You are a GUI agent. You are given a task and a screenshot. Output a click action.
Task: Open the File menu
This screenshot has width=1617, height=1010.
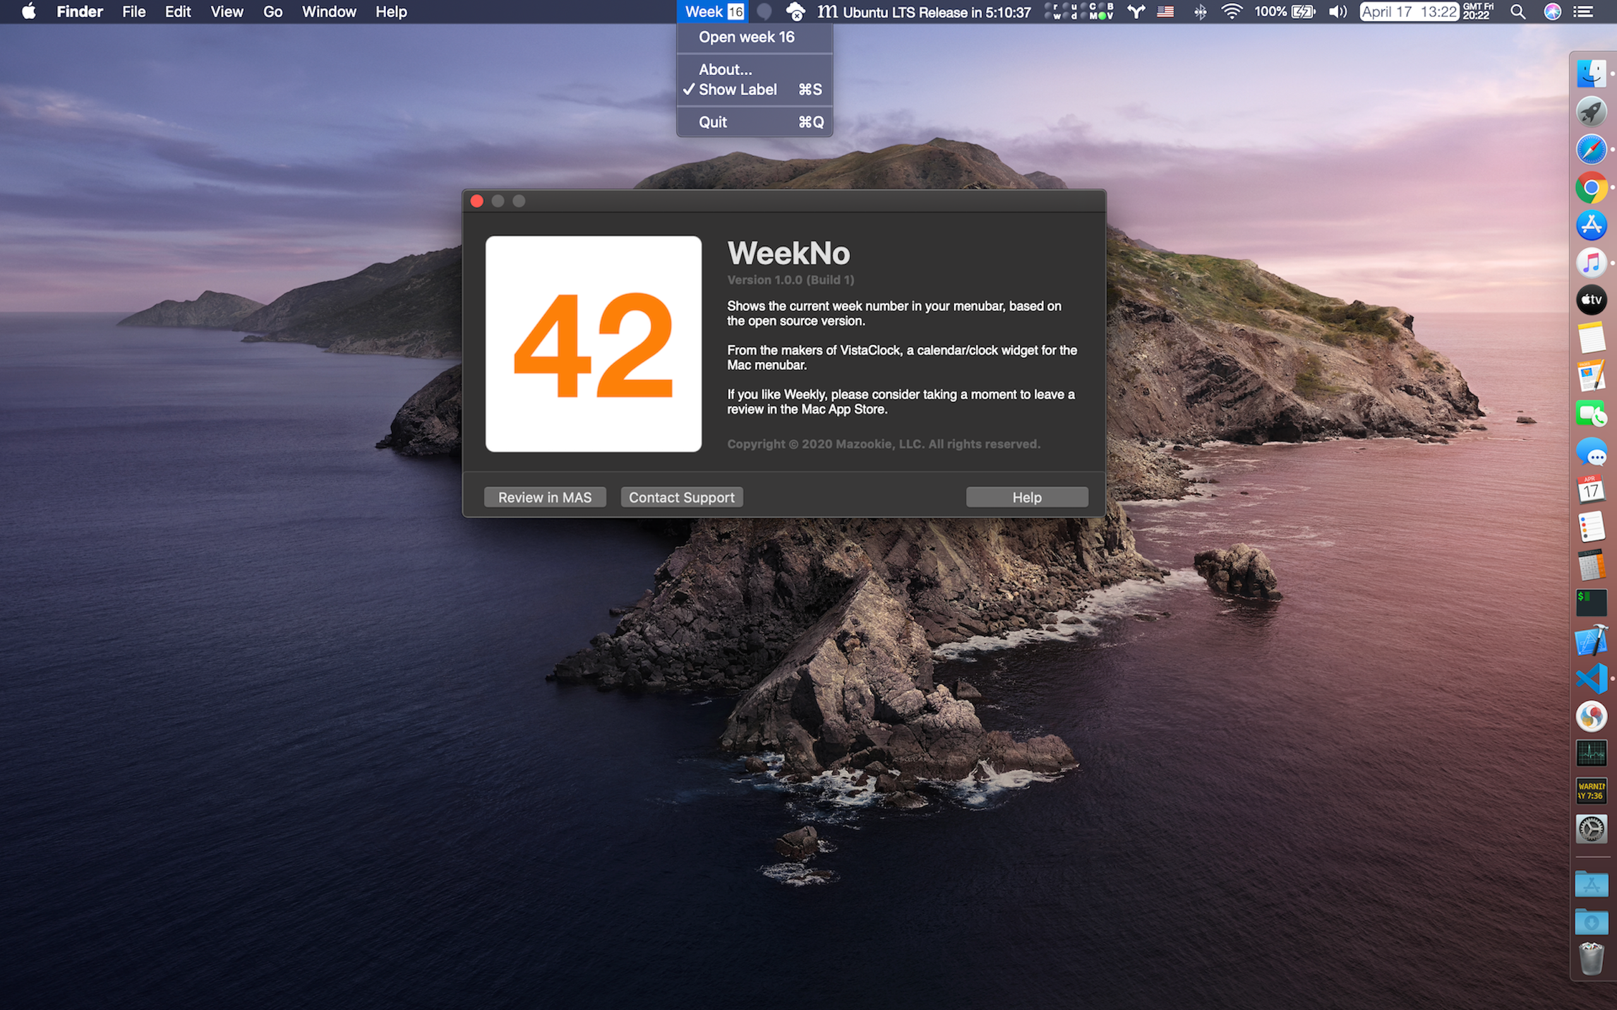click(134, 11)
